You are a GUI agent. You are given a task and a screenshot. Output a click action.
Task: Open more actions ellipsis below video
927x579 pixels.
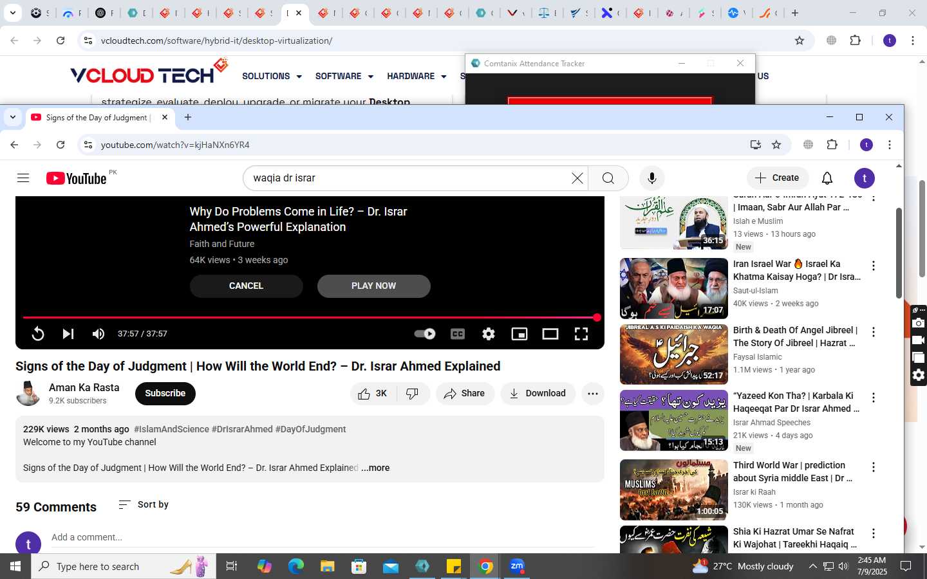click(593, 394)
